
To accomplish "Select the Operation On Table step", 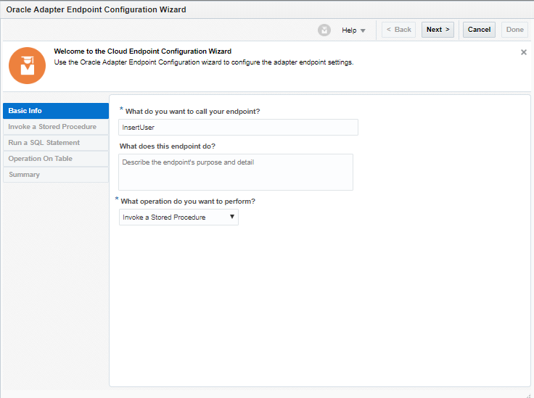I will [56, 159].
